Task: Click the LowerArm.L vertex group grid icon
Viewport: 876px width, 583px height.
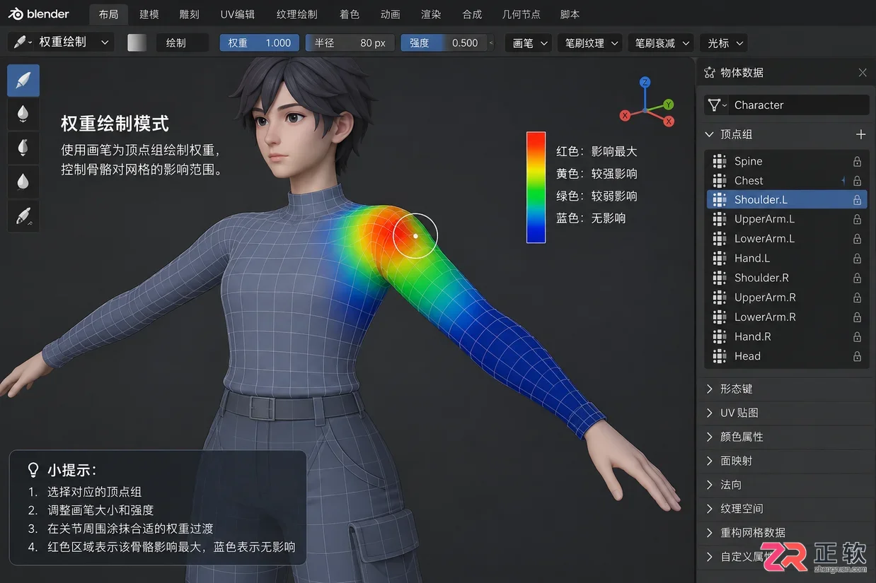Action: coord(720,239)
